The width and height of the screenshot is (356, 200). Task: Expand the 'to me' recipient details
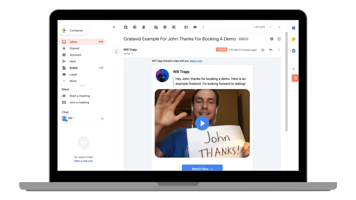(132, 54)
